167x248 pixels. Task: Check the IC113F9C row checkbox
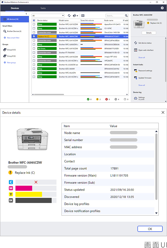[34, 28]
